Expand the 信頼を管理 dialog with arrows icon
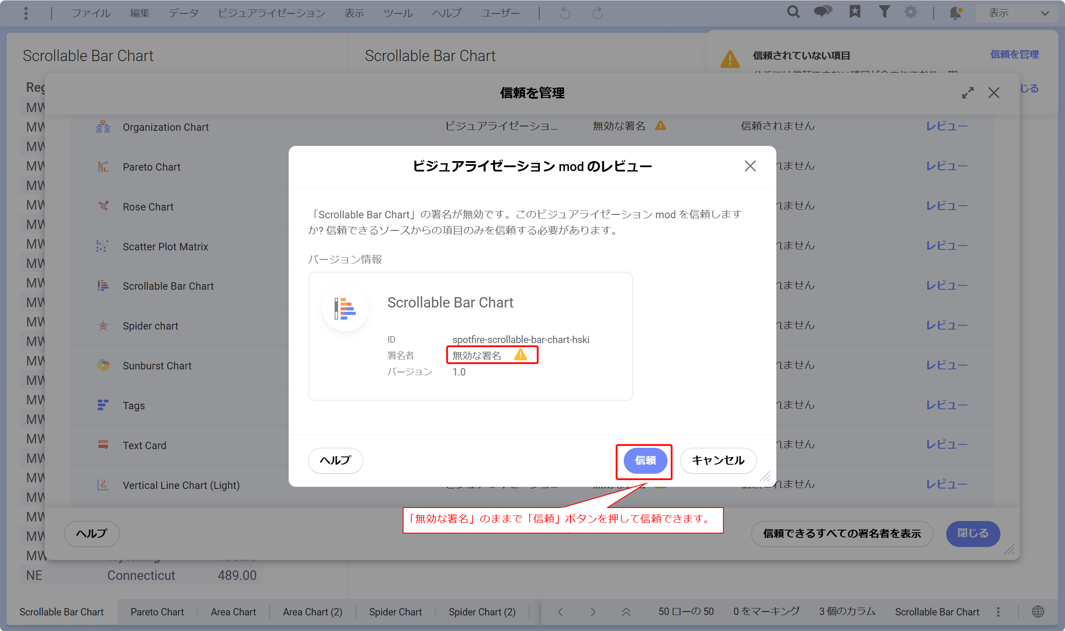Viewport: 1065px width, 631px height. [x=967, y=93]
